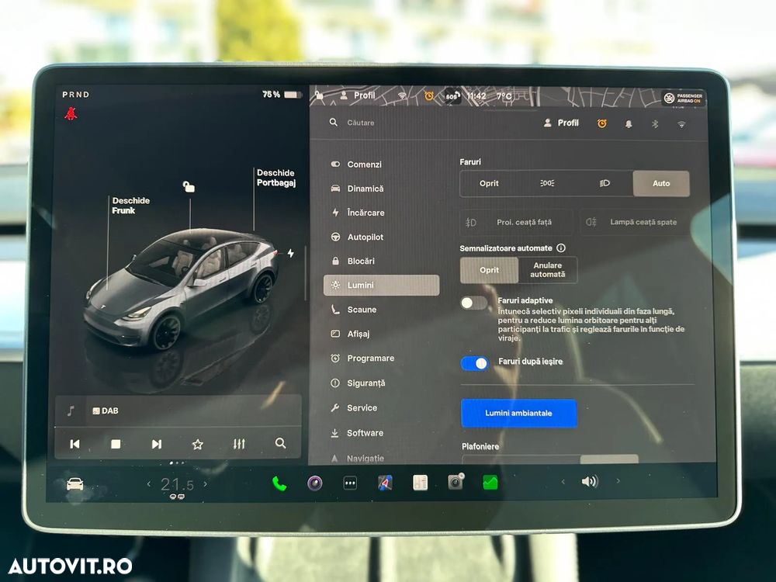Set automatic turn signals to Oprit
The width and height of the screenshot is (776, 582).
[x=489, y=270]
